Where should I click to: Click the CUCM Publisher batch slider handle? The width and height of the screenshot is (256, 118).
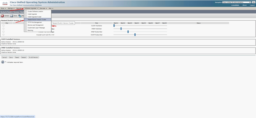pyautogui.click(x=114, y=26)
